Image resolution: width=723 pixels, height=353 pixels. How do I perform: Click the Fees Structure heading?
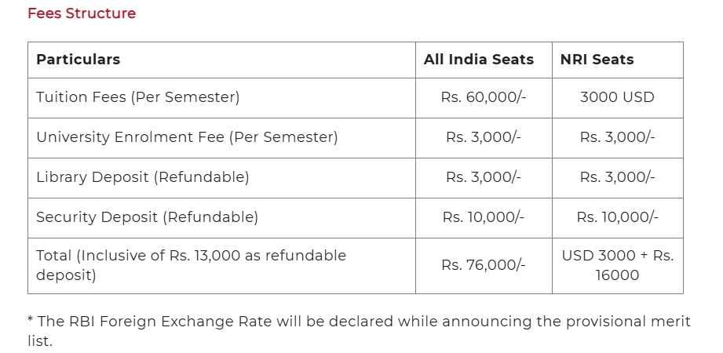pyautogui.click(x=82, y=13)
